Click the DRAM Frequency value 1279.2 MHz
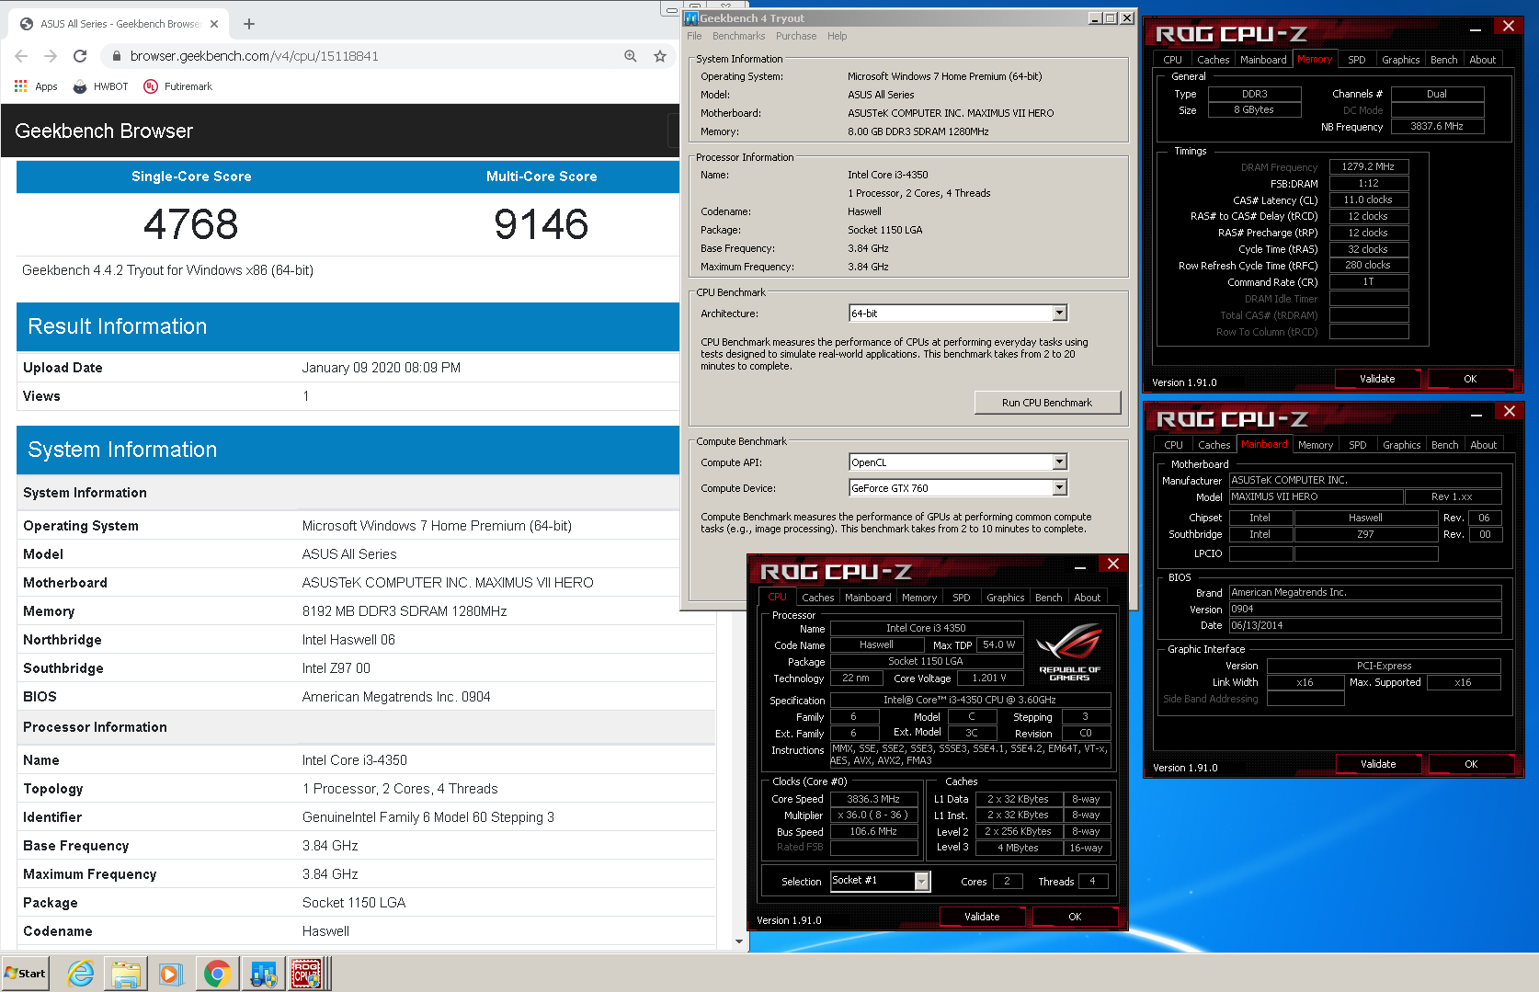Image resolution: width=1539 pixels, height=992 pixels. click(x=1368, y=167)
